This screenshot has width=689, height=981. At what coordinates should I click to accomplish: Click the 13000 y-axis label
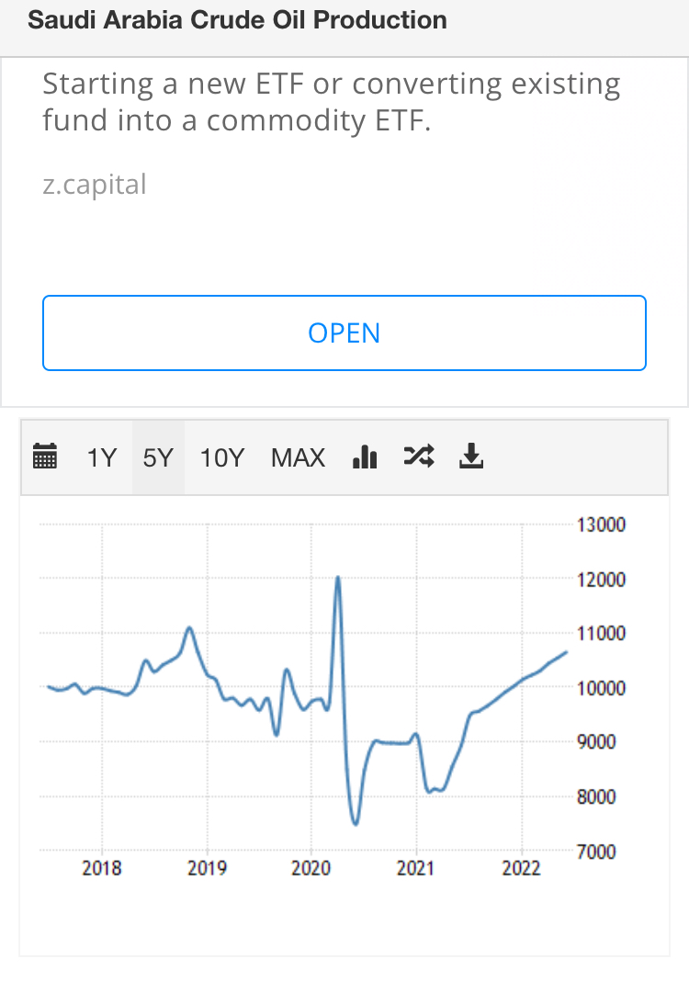(601, 524)
